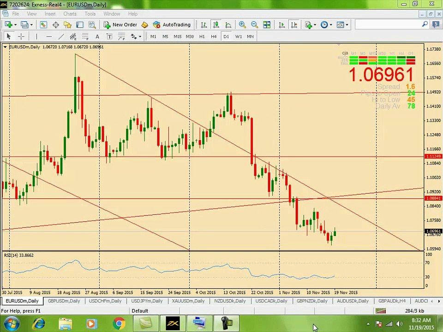Open the Periods clock icon
443x332 pixels.
tap(324, 25)
